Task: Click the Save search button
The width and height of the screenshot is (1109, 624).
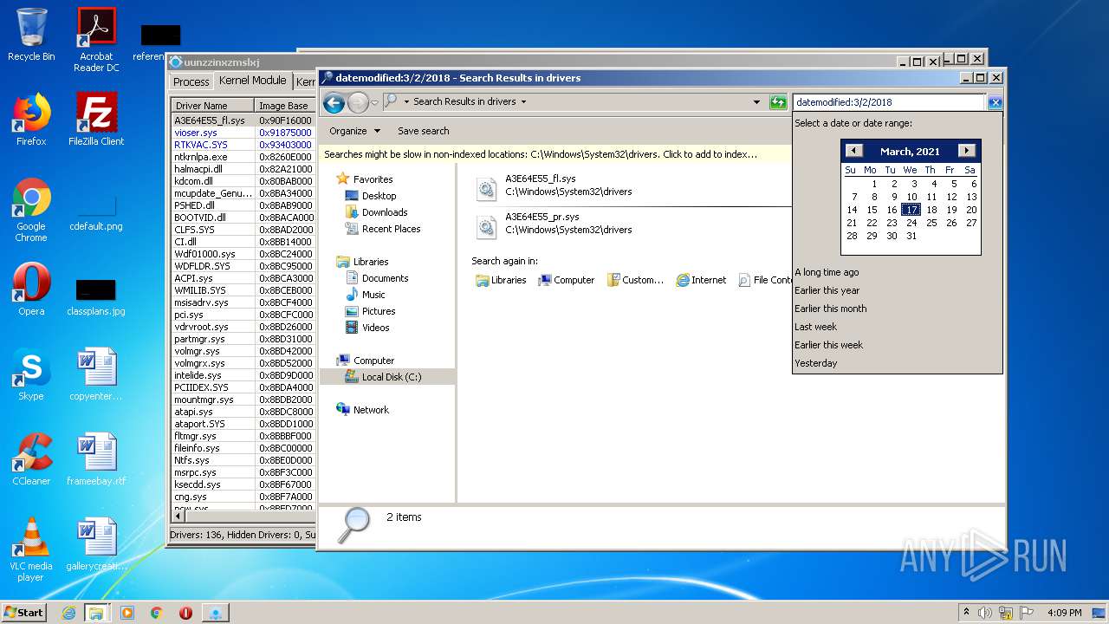Action: [423, 131]
